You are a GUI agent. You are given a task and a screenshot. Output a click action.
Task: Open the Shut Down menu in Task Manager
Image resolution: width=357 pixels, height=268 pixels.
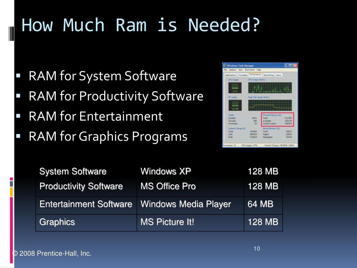point(250,70)
